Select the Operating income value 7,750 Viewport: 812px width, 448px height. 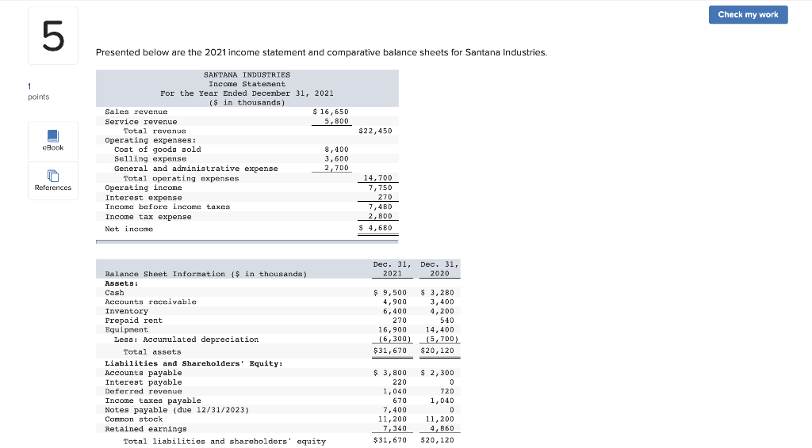click(381, 188)
